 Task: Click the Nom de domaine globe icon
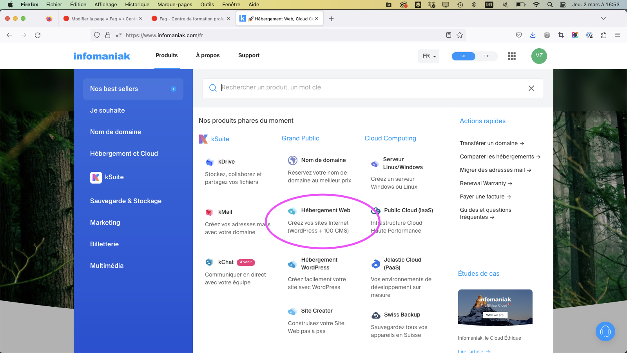[293, 160]
